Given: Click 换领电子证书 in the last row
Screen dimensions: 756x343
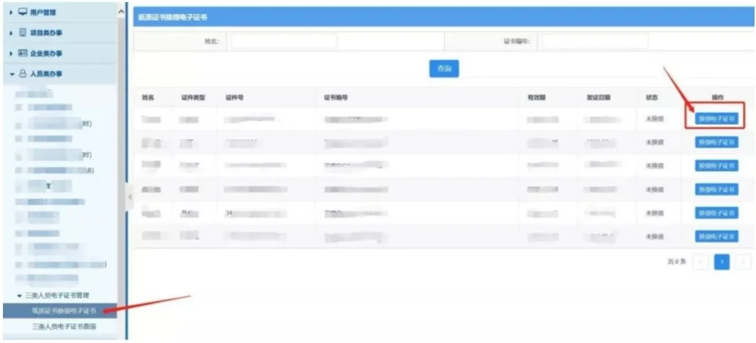Looking at the screenshot, I should point(716,236).
